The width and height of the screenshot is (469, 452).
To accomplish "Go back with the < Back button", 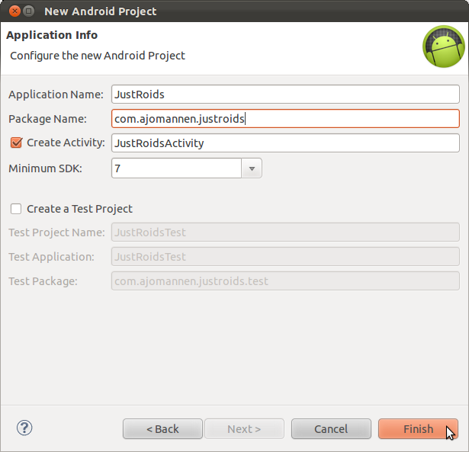I will (162, 429).
